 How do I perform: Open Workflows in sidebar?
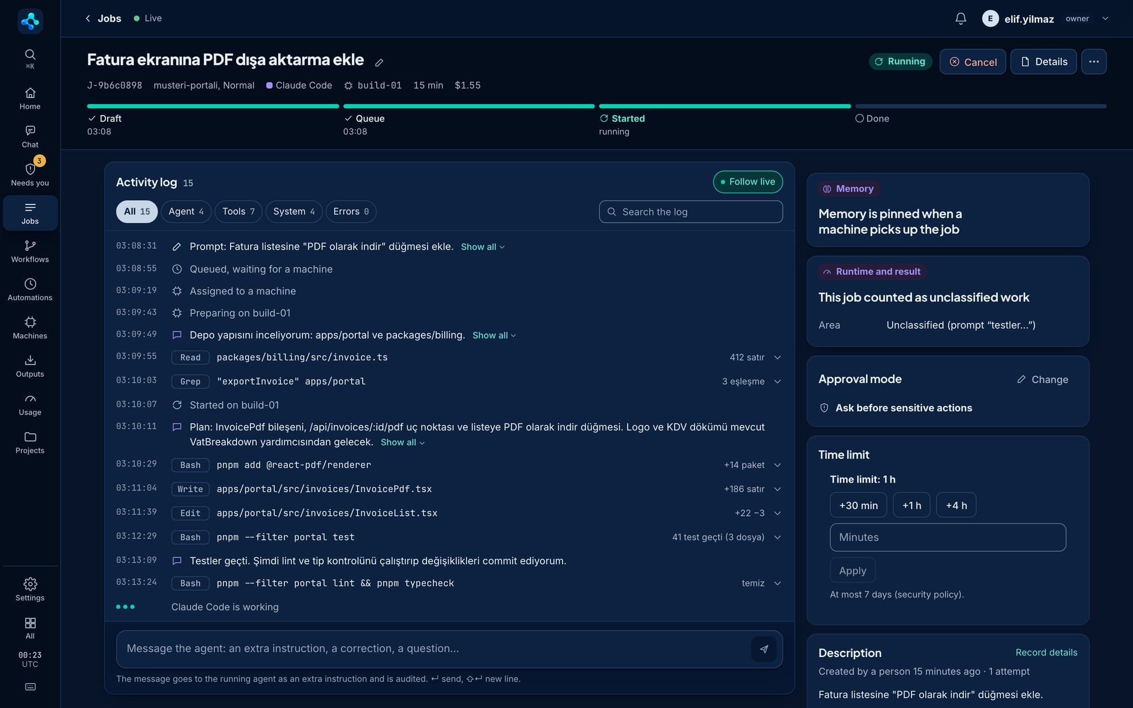click(x=30, y=251)
